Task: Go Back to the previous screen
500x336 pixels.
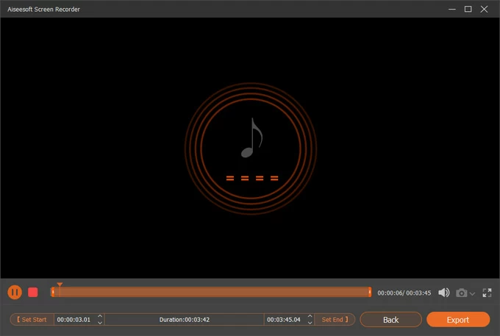Action: coord(390,320)
